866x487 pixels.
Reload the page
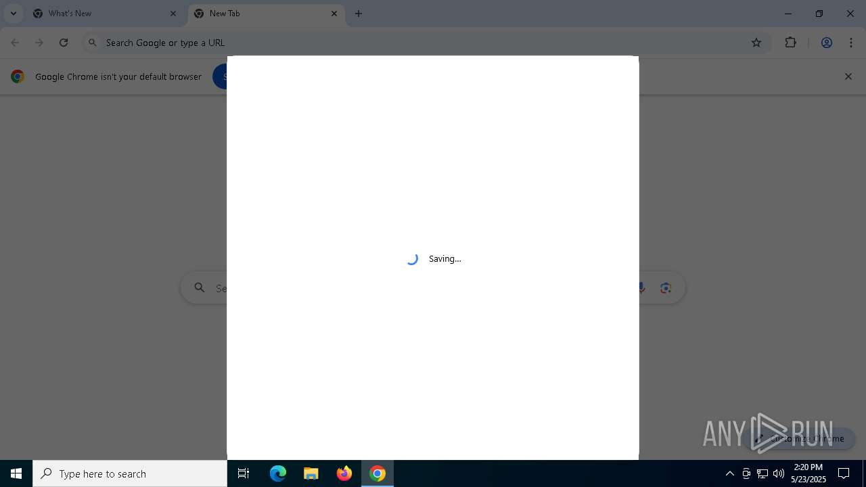(64, 43)
